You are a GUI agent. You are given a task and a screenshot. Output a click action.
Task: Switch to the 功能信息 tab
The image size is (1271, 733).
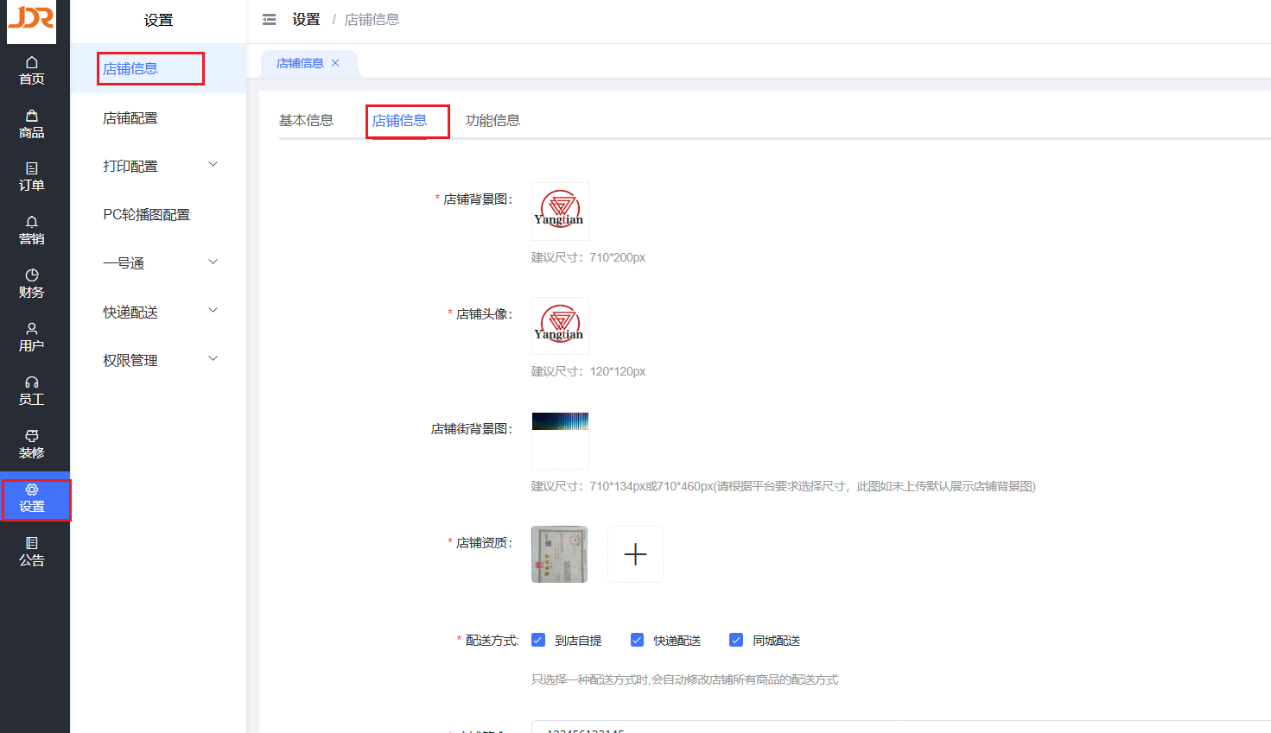(493, 120)
